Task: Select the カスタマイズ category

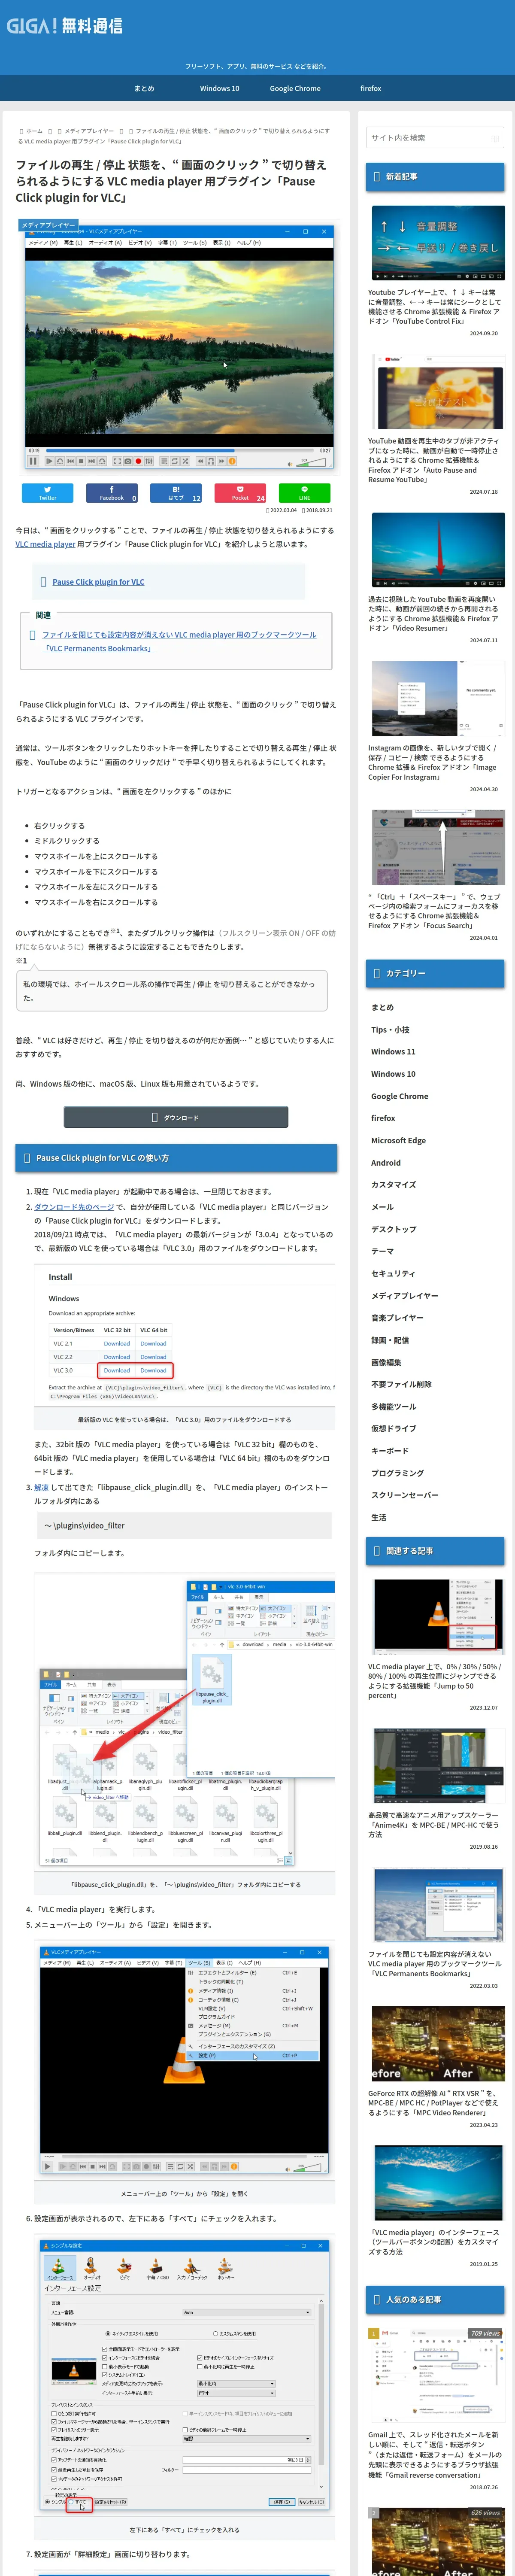Action: click(393, 1185)
